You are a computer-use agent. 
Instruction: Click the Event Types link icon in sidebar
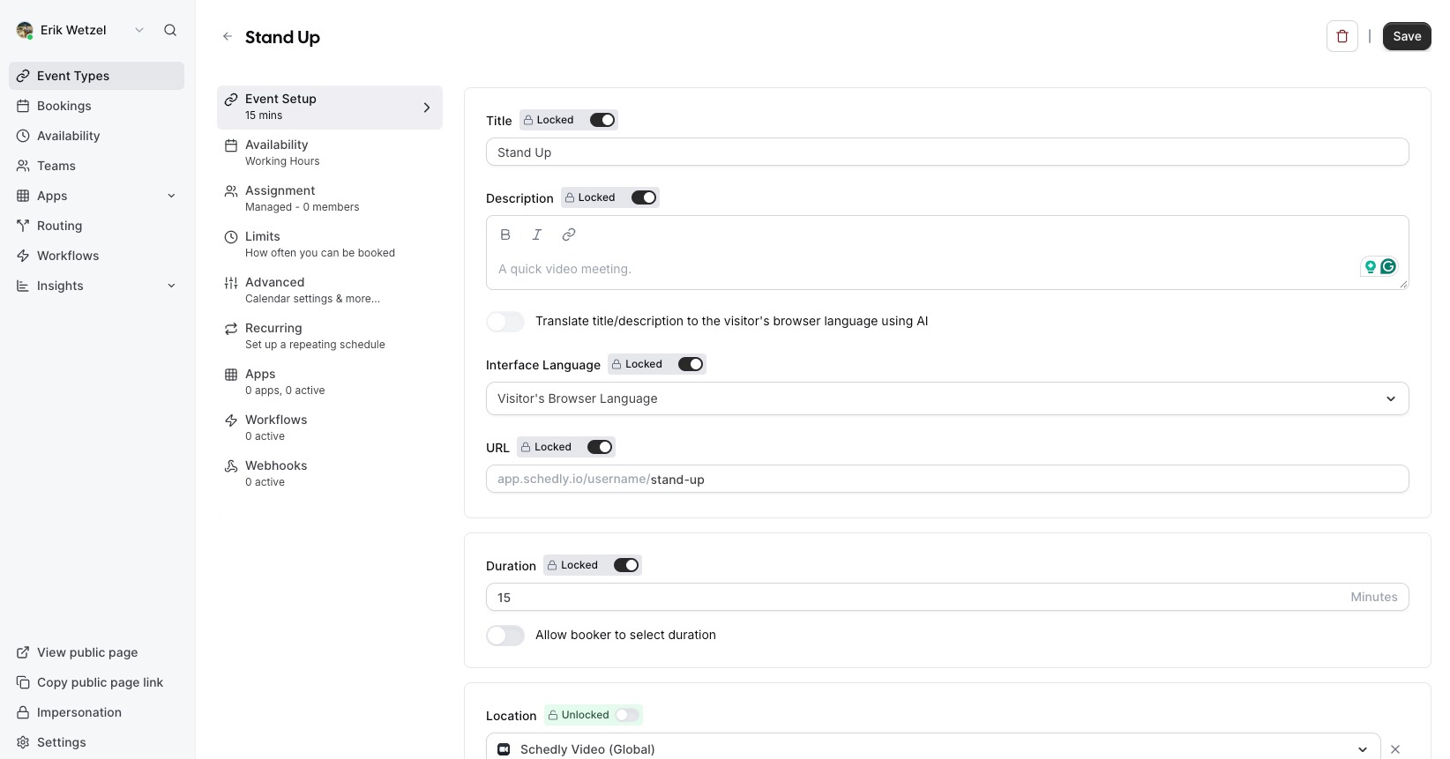23,76
